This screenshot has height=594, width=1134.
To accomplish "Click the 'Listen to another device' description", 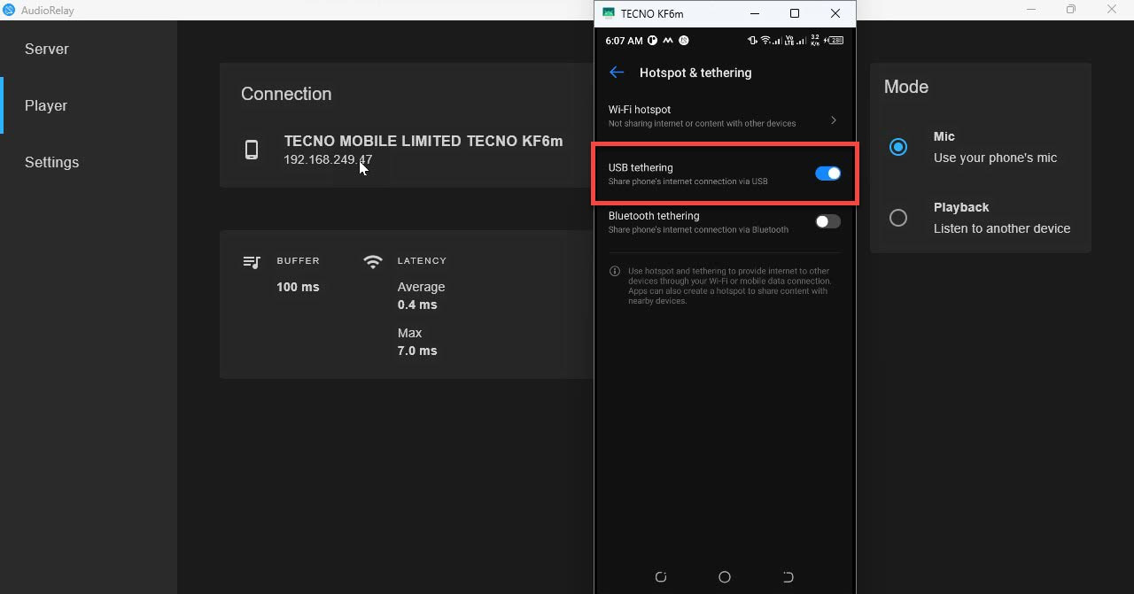I will [1002, 228].
